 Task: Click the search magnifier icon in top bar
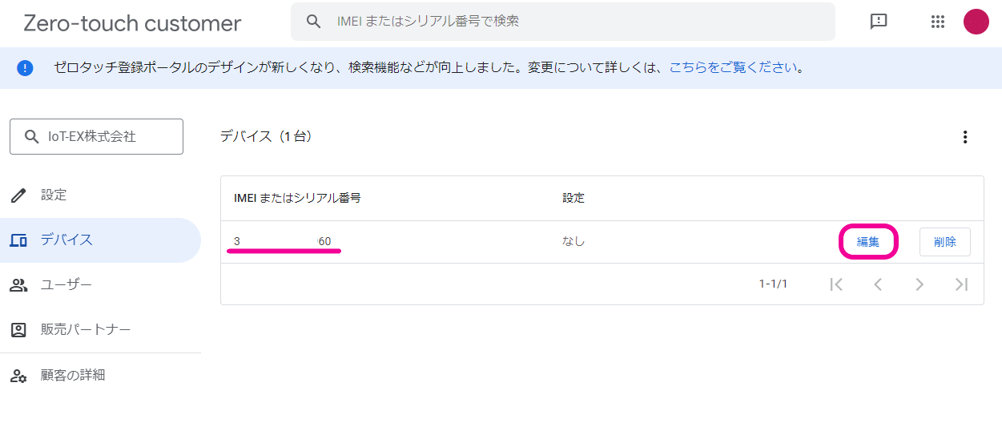314,22
